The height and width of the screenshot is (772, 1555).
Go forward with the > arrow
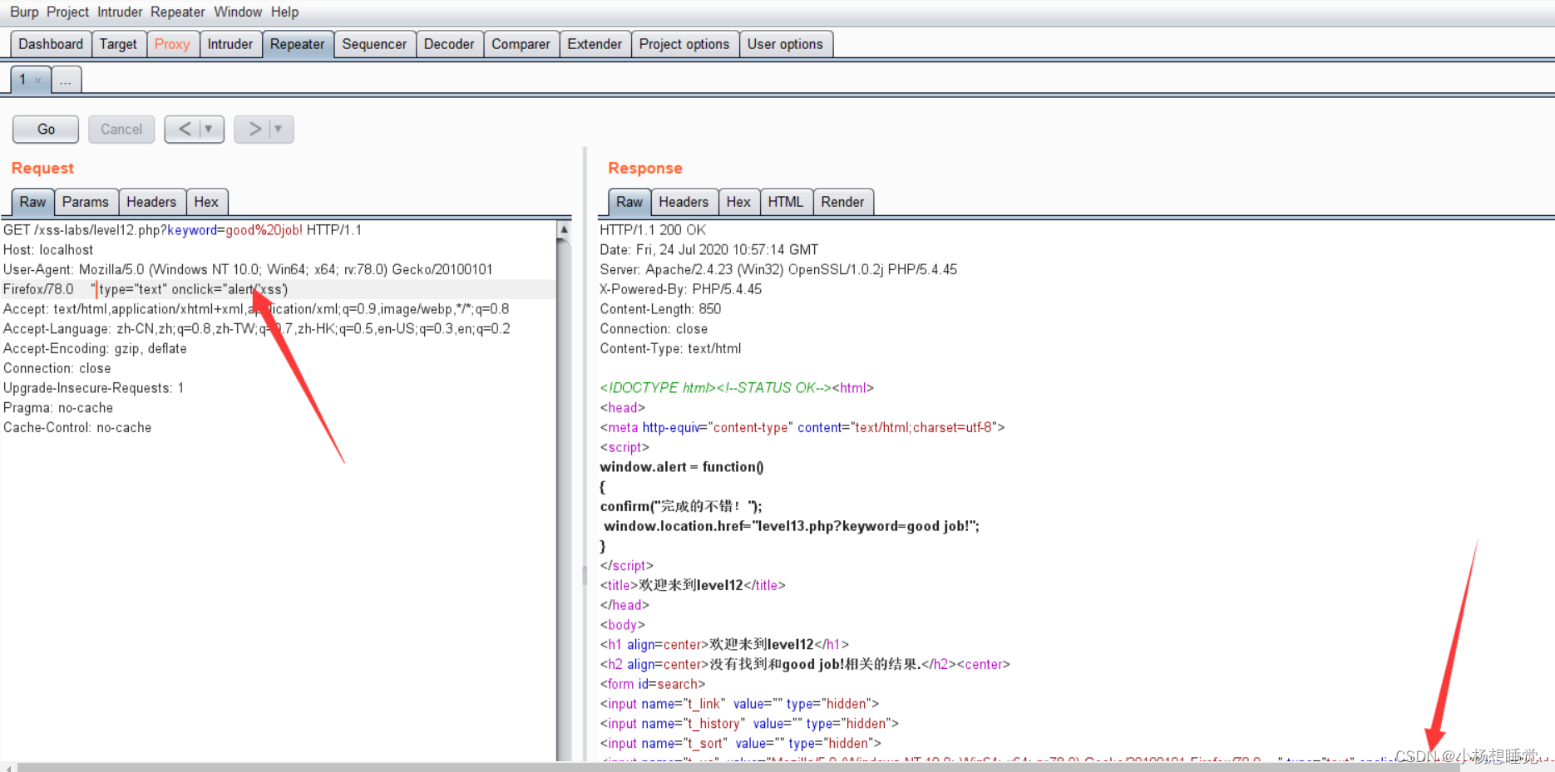(254, 129)
